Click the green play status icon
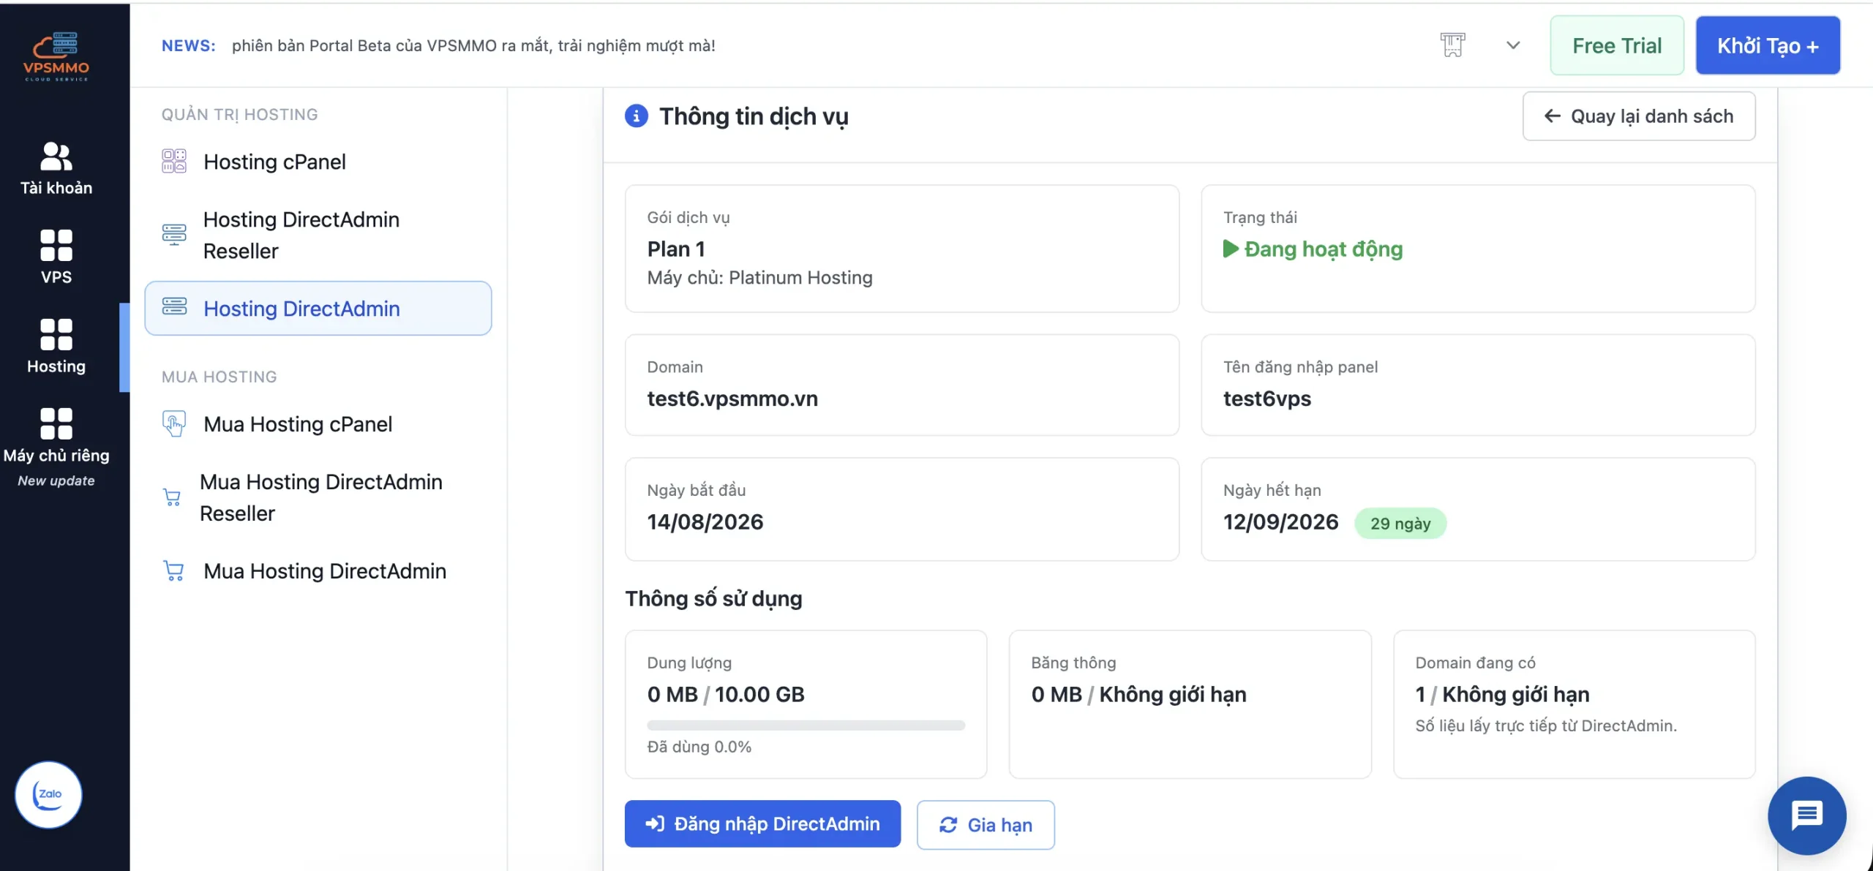 (x=1231, y=249)
